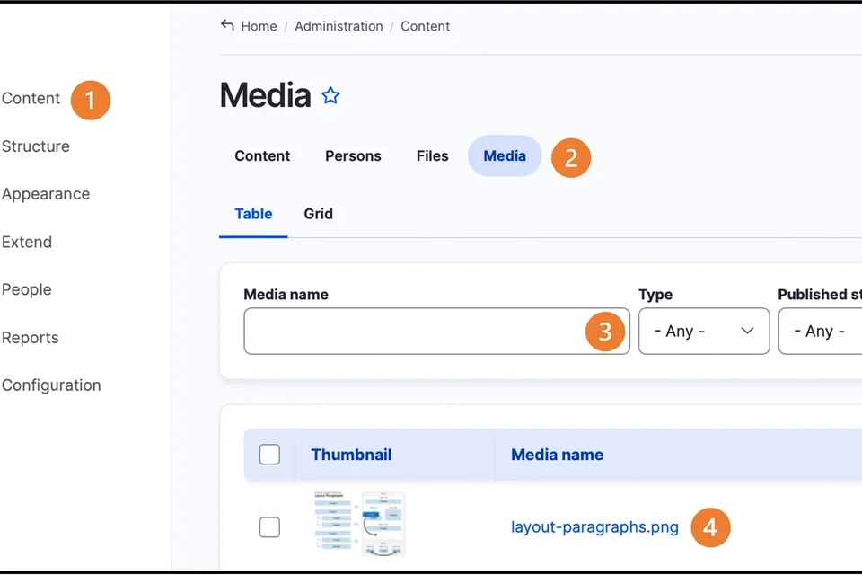Switch to the Persons tab

(x=353, y=156)
